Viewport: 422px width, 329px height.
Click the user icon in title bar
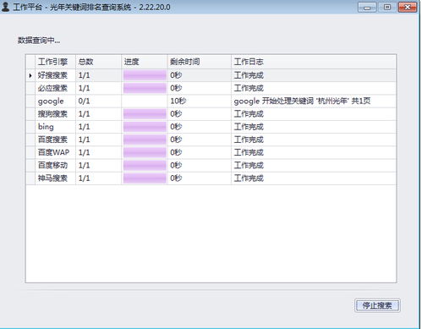(x=5, y=7)
